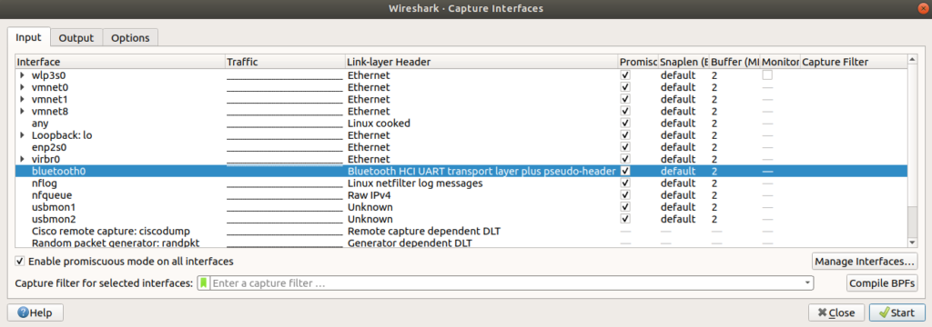Image resolution: width=932 pixels, height=327 pixels.
Task: Click the interface list scroll up arrow
Action: click(912, 60)
